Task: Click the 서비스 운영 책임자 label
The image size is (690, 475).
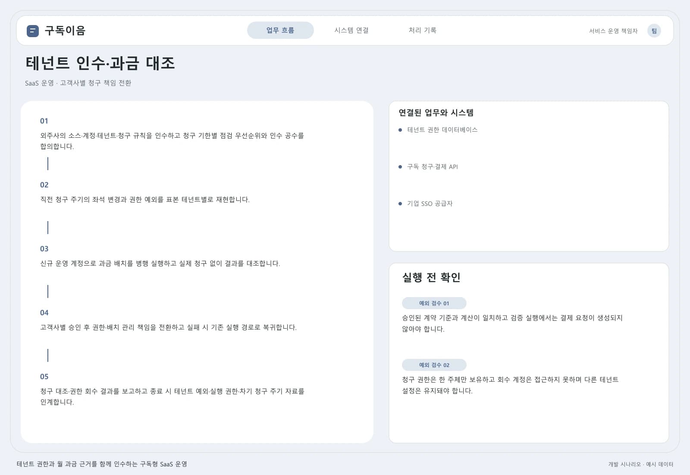Action: pos(613,31)
